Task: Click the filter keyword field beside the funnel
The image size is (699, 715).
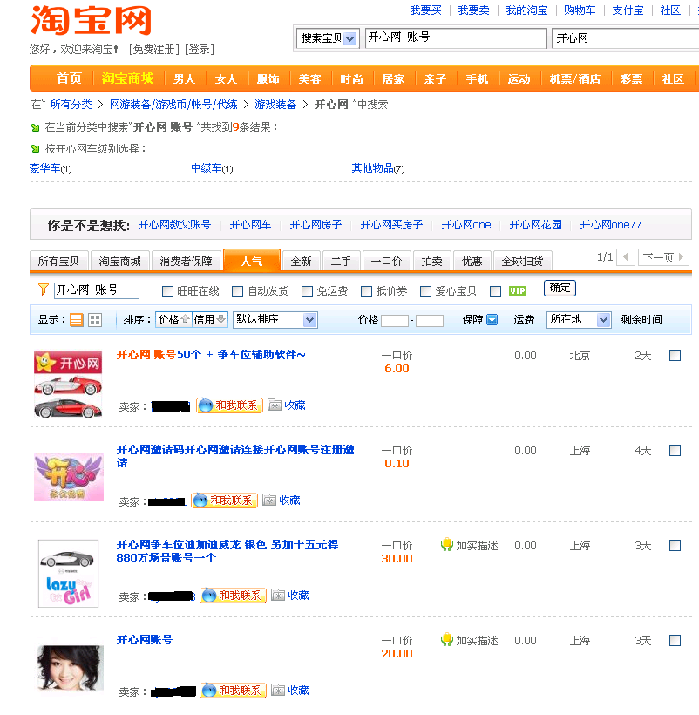Action: [97, 290]
